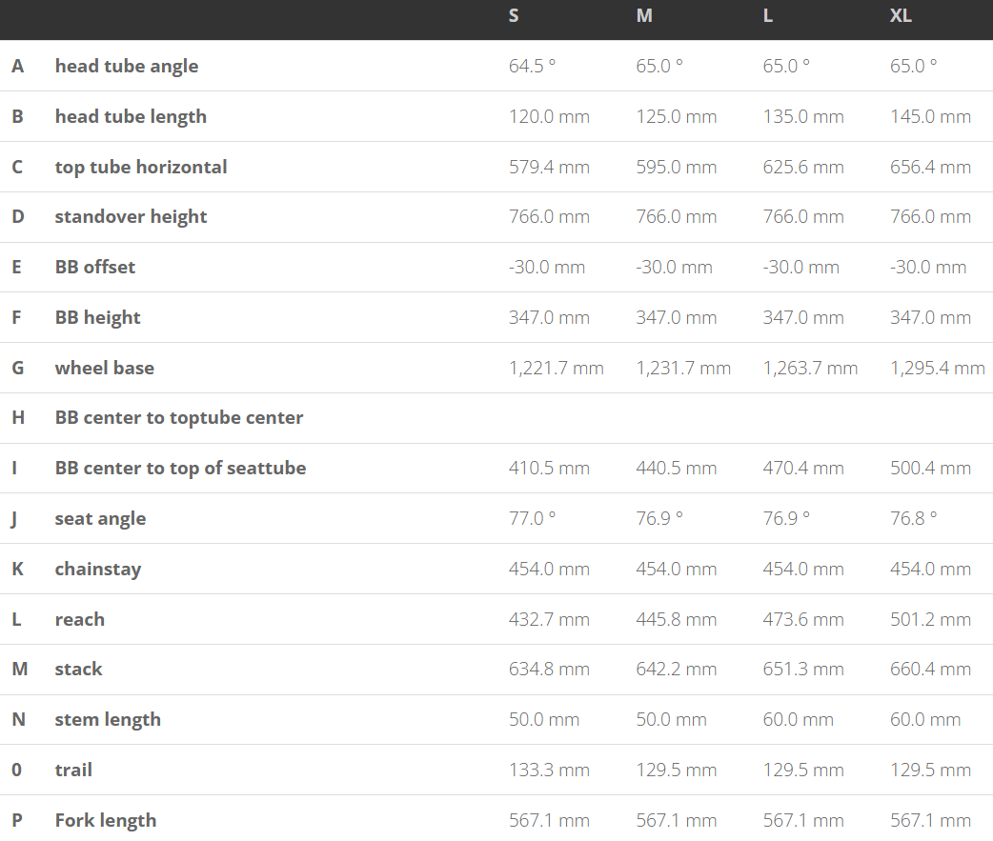
Task: Click the 625.6 mm top tube value
Action: [x=802, y=167]
